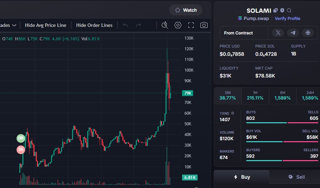Click the TXNS count 1407
This screenshot has height=188, width=320.
coord(225,119)
